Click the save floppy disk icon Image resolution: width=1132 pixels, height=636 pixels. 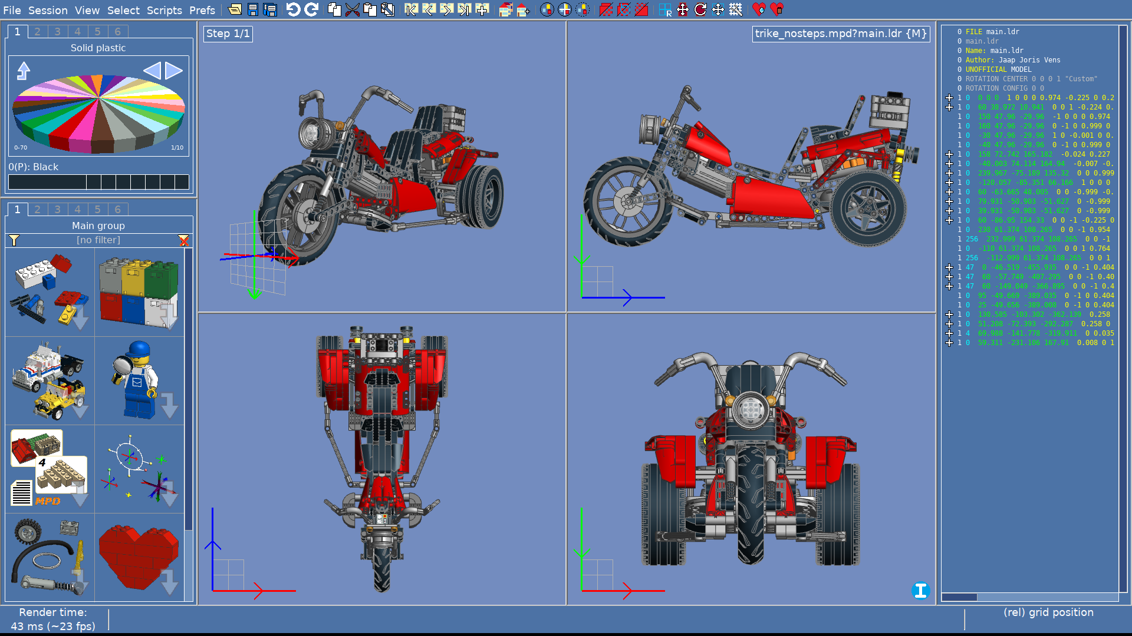(252, 9)
